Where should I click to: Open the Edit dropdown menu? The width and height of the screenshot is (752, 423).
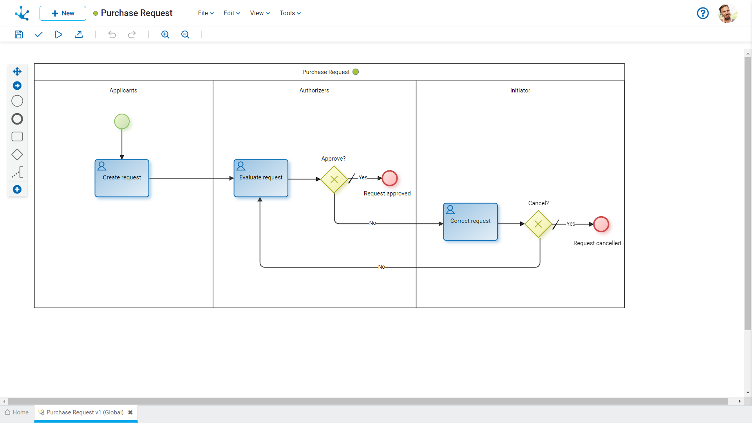pos(231,13)
